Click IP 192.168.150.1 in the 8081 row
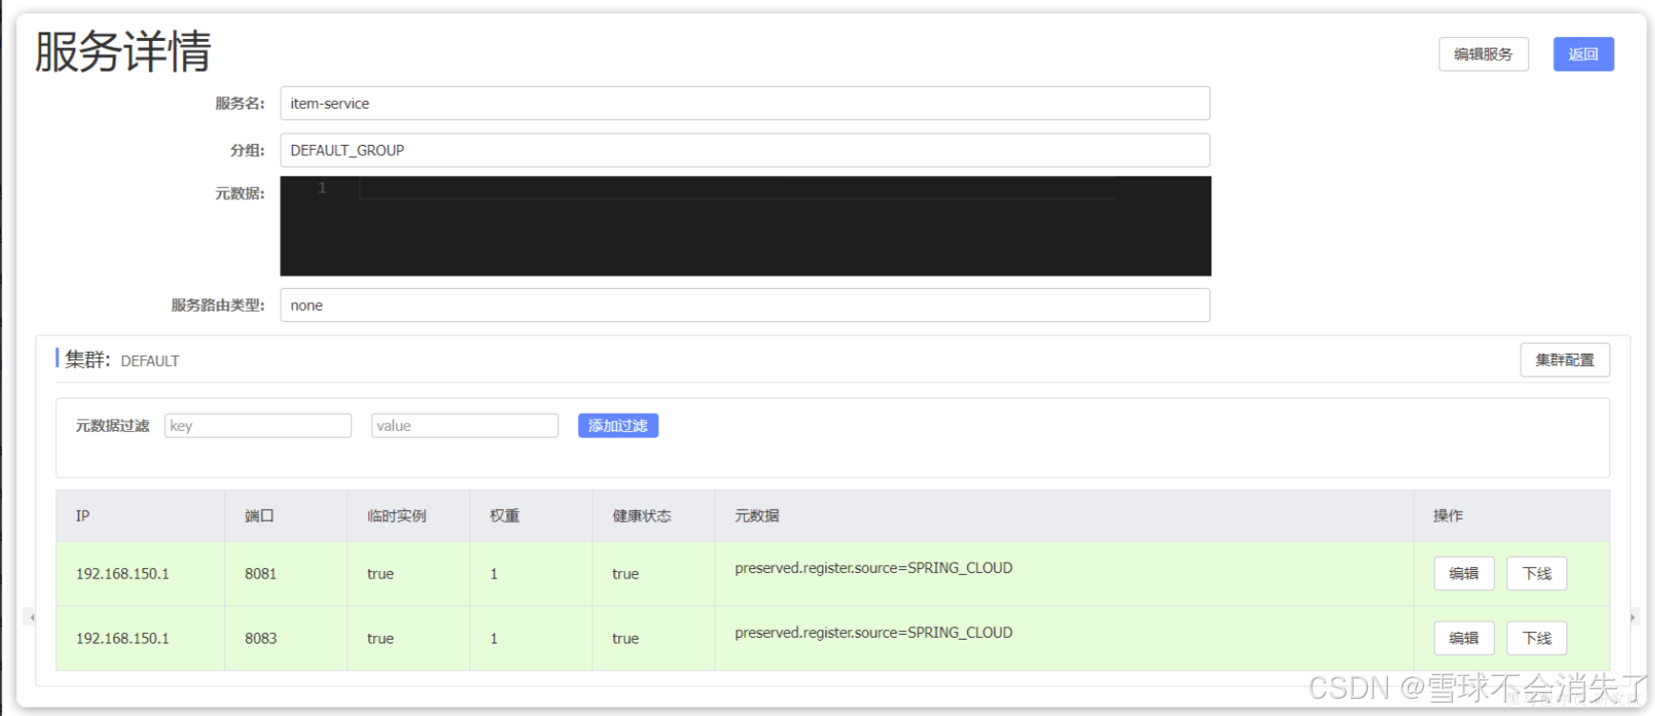Image resolution: width=1655 pixels, height=716 pixels. tap(122, 574)
